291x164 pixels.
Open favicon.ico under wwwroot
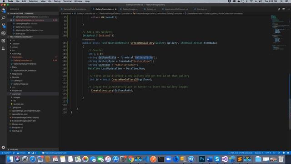click(18, 104)
